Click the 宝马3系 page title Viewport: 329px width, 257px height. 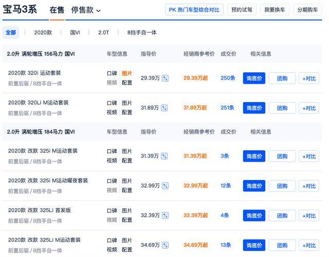[20, 10]
